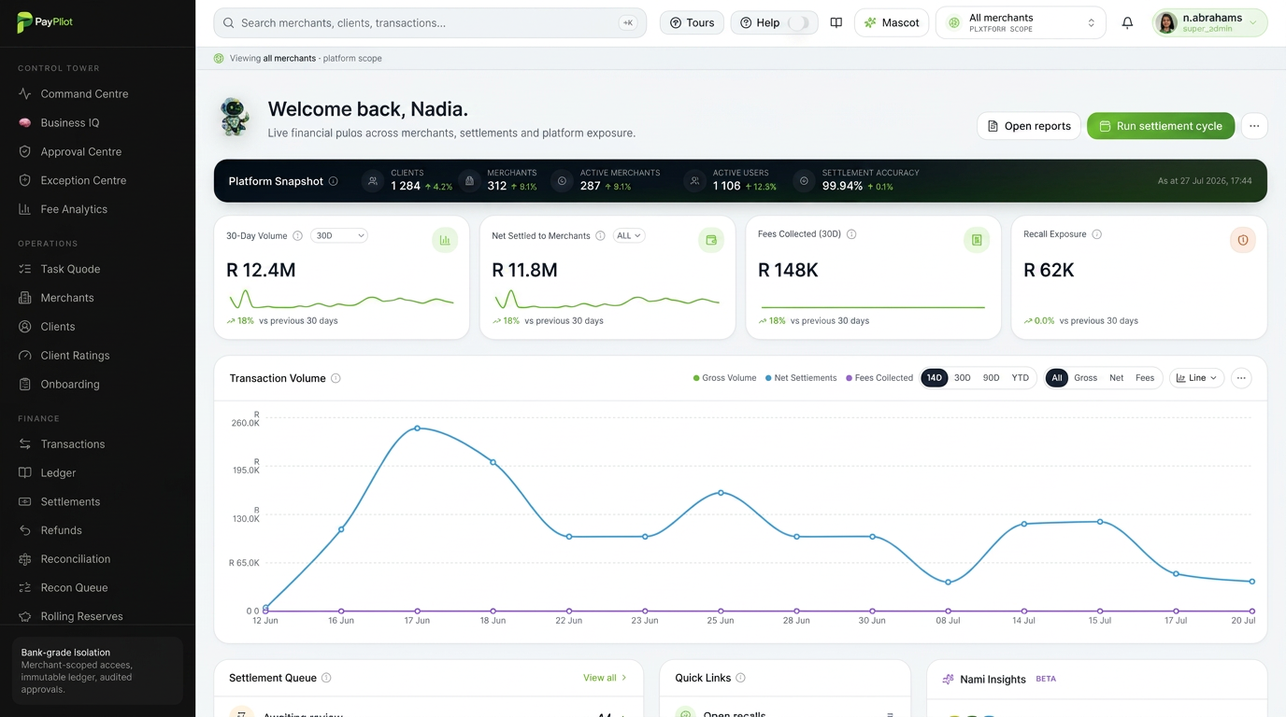Click the 25 Jun Net Settlements point
Screen dimensions: 1286x717
point(721,492)
